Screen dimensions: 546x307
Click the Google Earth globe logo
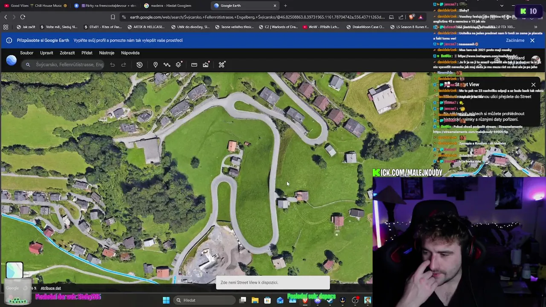(x=12, y=61)
